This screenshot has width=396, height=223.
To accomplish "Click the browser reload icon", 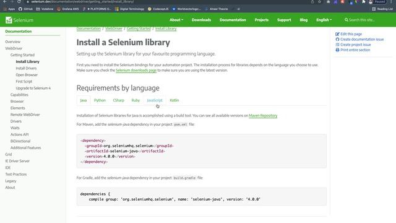I will (x=19, y=1).
